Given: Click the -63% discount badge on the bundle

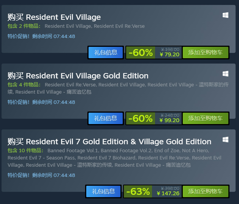Looking at the screenshot, I should [138, 191].
